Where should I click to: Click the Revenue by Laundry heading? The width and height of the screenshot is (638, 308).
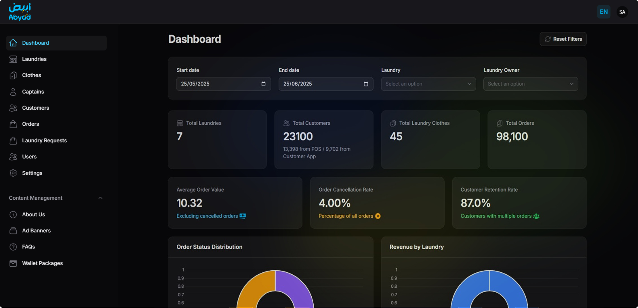[416, 247]
